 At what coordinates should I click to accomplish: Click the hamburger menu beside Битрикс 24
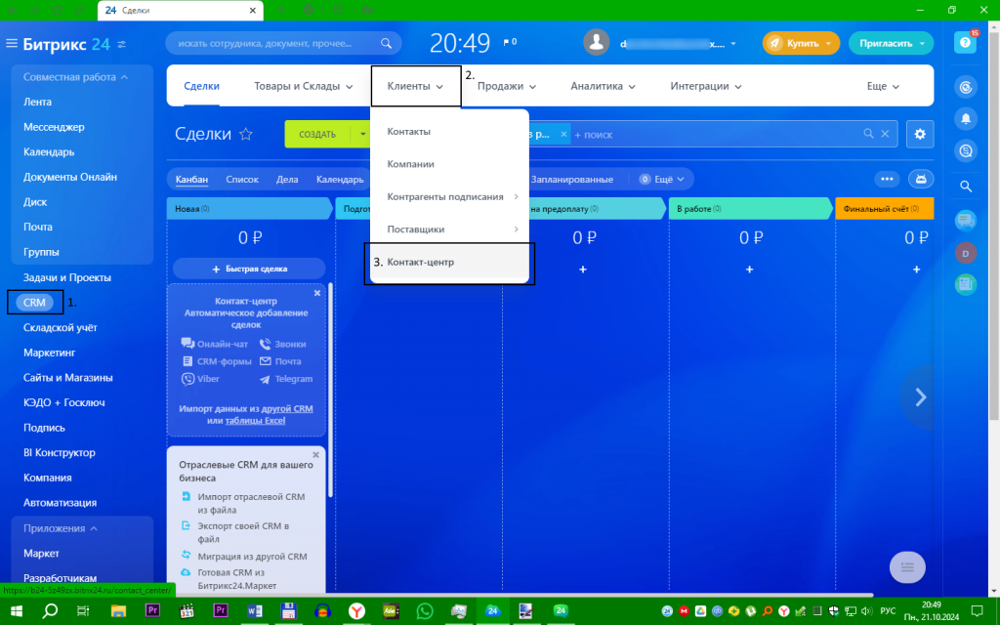[12, 43]
